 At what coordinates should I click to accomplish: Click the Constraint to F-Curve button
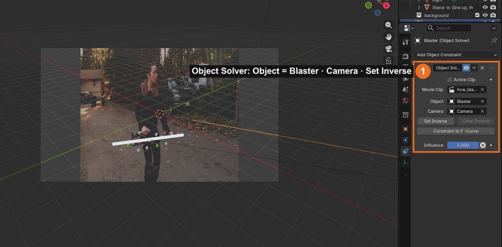click(456, 131)
